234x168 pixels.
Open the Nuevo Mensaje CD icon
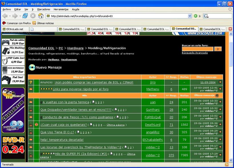(32, 68)
